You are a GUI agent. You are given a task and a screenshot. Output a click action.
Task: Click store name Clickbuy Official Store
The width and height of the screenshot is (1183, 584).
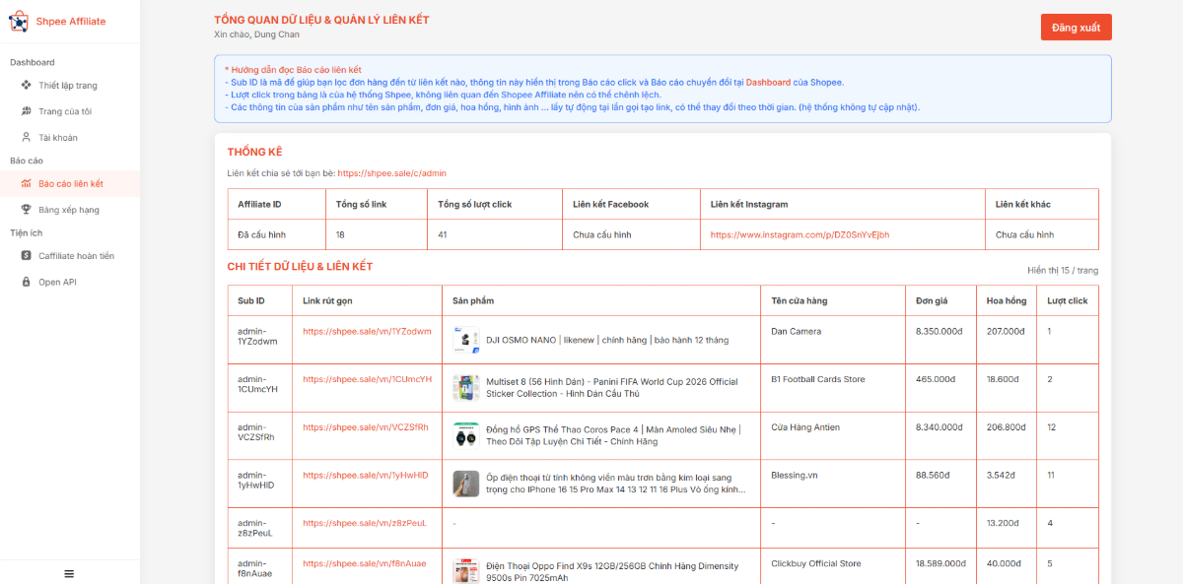click(x=815, y=564)
